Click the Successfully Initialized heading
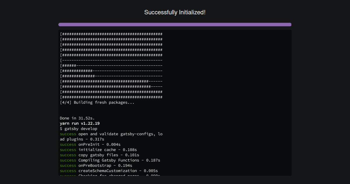The height and width of the screenshot is (184, 350). coord(175,12)
